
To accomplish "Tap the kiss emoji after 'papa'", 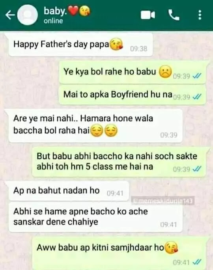I will (116, 44).
